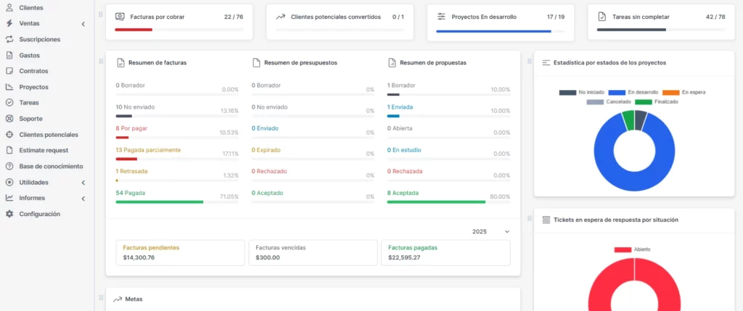The image size is (743, 311).
Task: Click the Contratos sidebar icon
Action: pyautogui.click(x=9, y=71)
